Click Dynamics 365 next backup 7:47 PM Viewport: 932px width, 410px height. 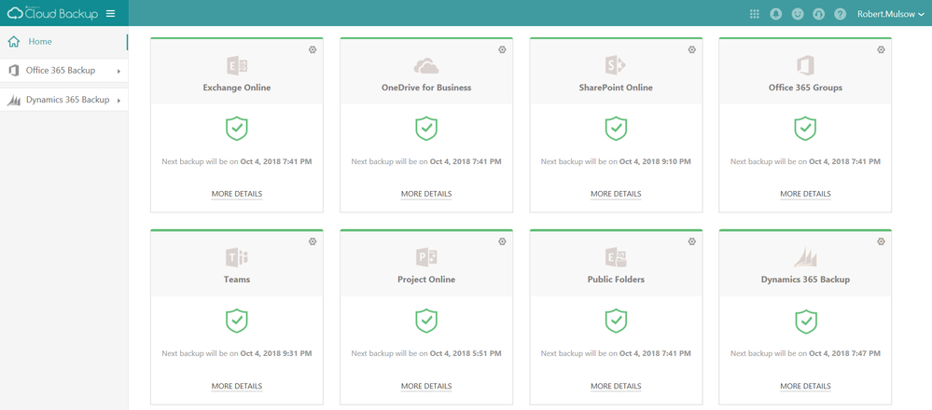844,353
